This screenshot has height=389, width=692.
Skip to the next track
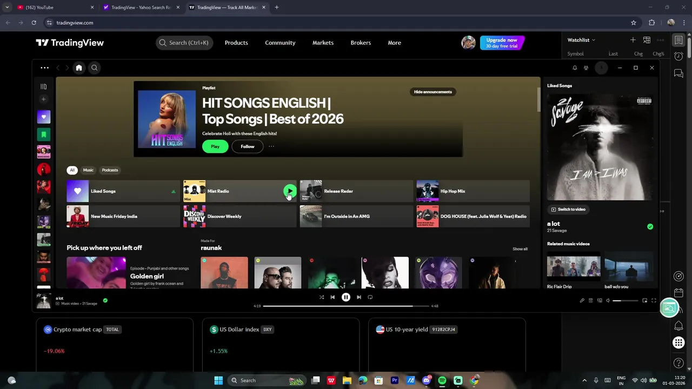click(x=359, y=297)
